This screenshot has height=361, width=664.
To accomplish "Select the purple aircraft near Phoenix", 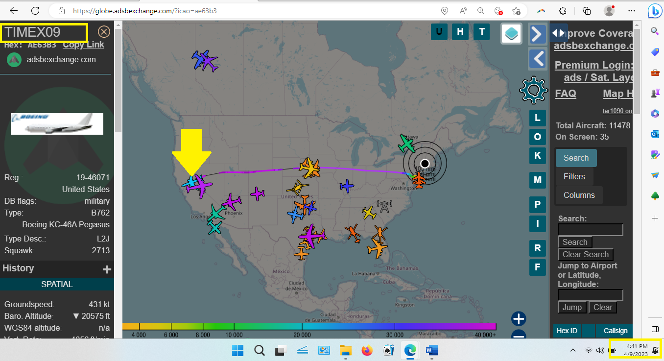I will click(x=231, y=202).
